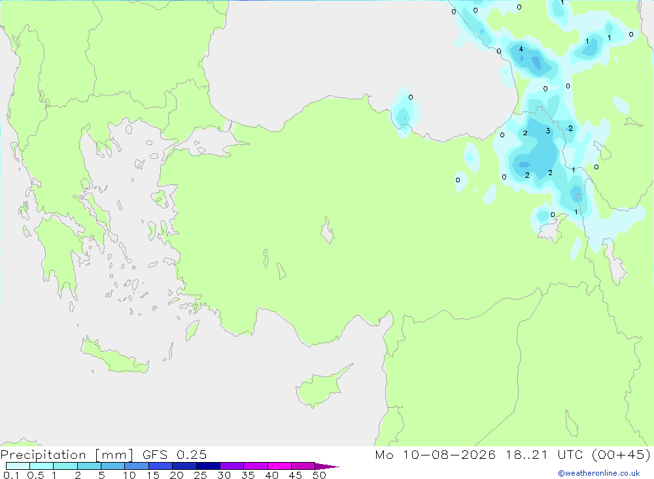Click the legend arrow tip beyond 50

coord(328,467)
